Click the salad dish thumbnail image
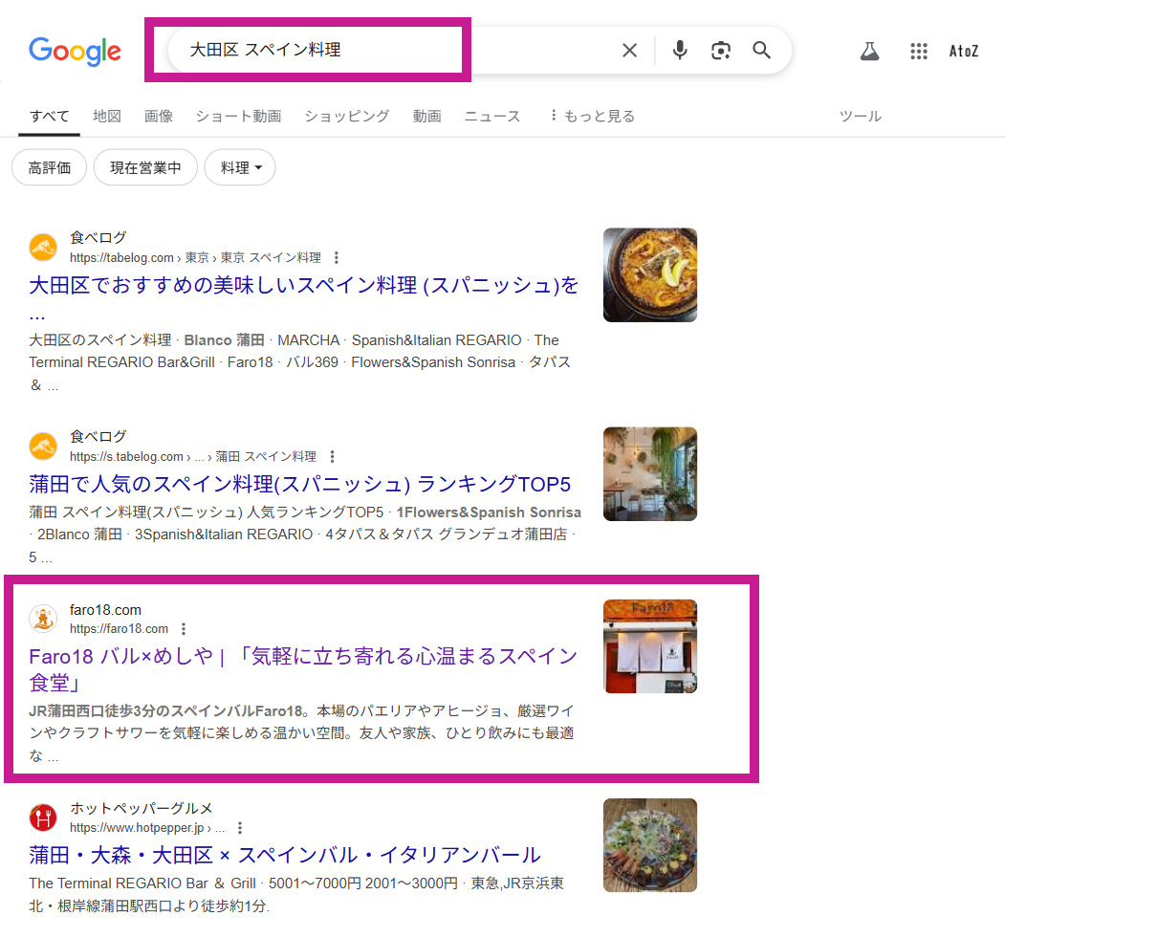The width and height of the screenshot is (1157, 938). coord(650,845)
